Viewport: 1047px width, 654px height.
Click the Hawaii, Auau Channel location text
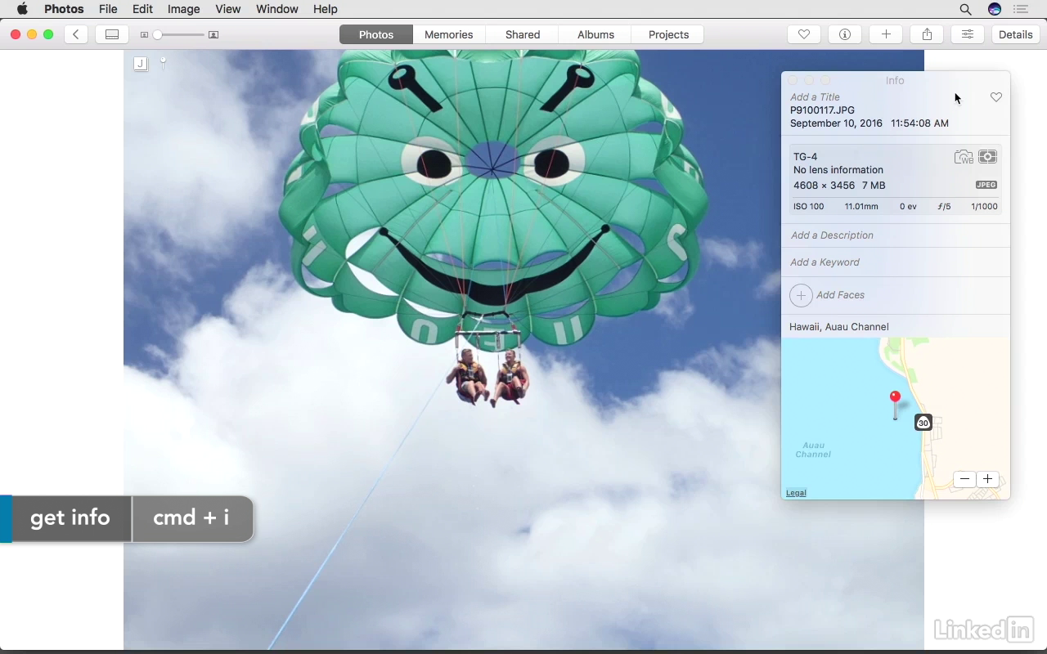[x=838, y=327]
